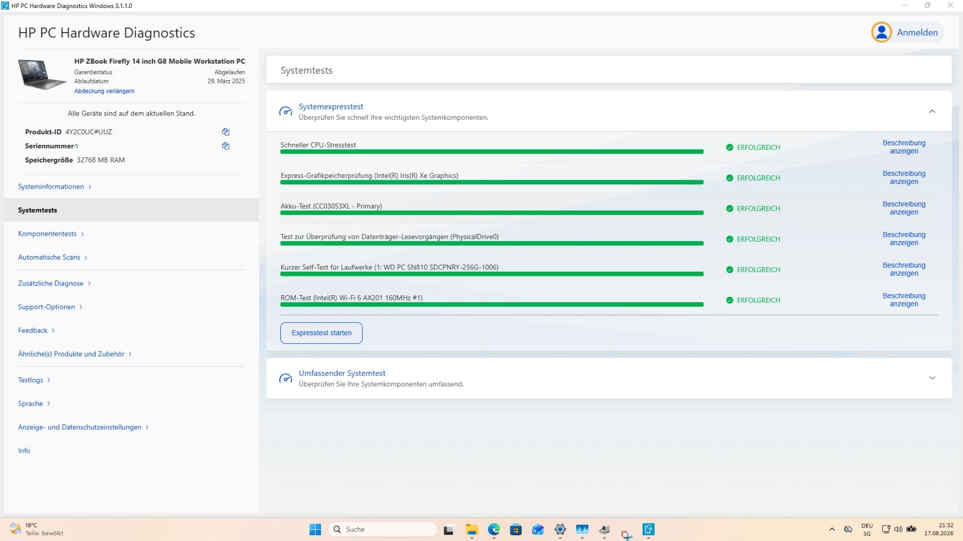Click the Anmelden user avatar icon
963x541 pixels.
click(881, 32)
